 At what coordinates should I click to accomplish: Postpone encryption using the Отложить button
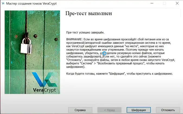click(x=168, y=110)
